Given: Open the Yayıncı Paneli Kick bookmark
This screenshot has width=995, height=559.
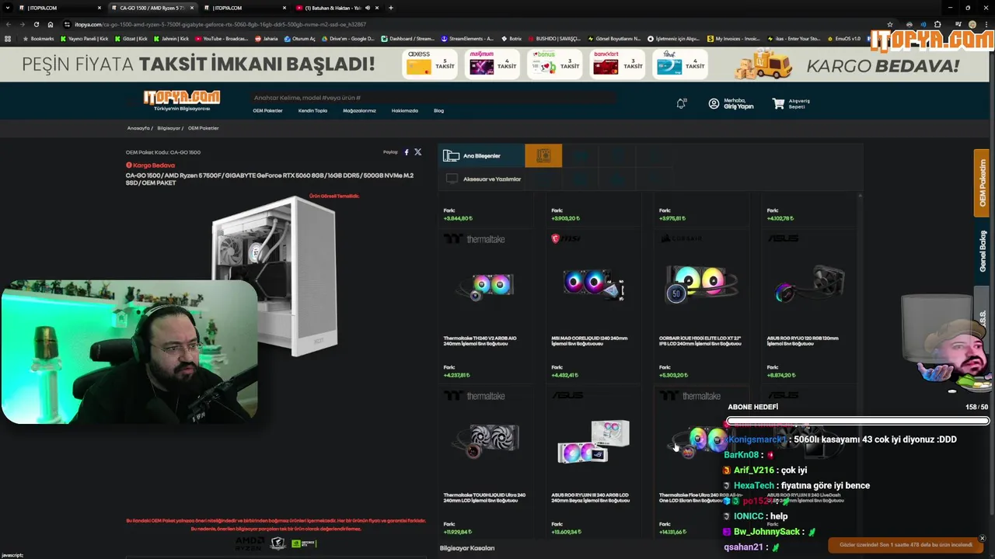Looking at the screenshot, I should tap(84, 38).
